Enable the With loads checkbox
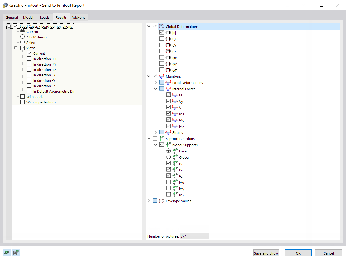 (22, 96)
